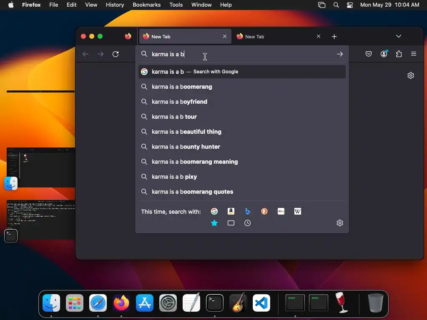
Task: Open a new tab with plus button
Action: point(334,37)
